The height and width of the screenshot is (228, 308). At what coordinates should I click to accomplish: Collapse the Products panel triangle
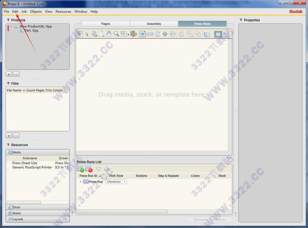click(x=8, y=20)
